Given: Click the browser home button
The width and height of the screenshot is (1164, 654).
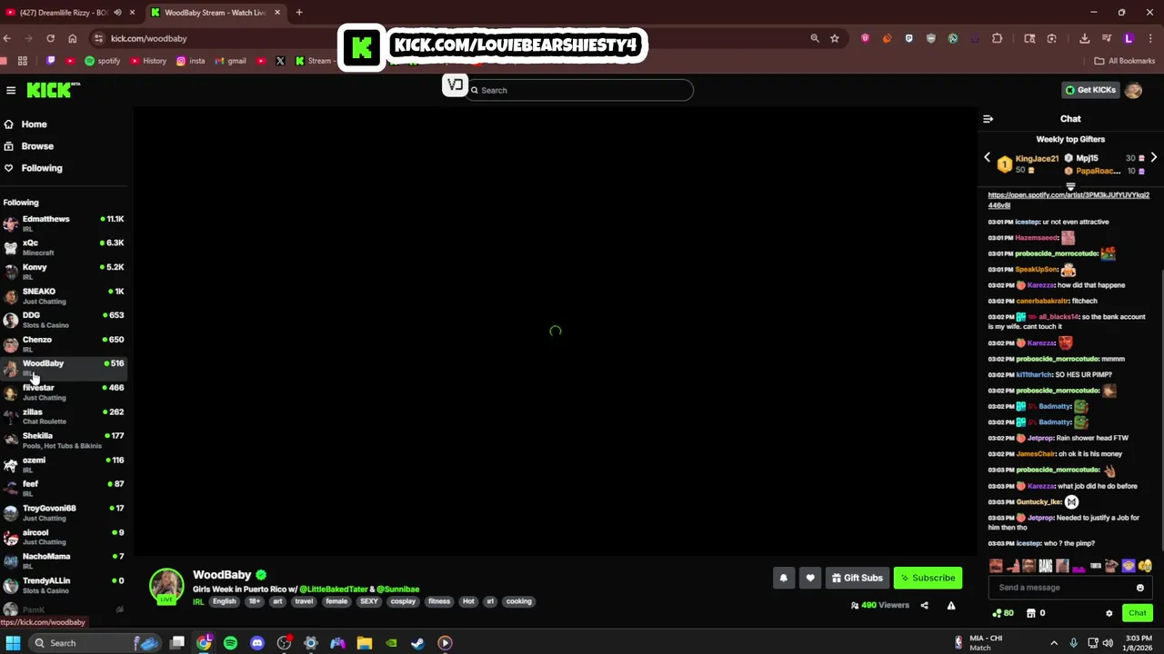Looking at the screenshot, I should pyautogui.click(x=72, y=38).
